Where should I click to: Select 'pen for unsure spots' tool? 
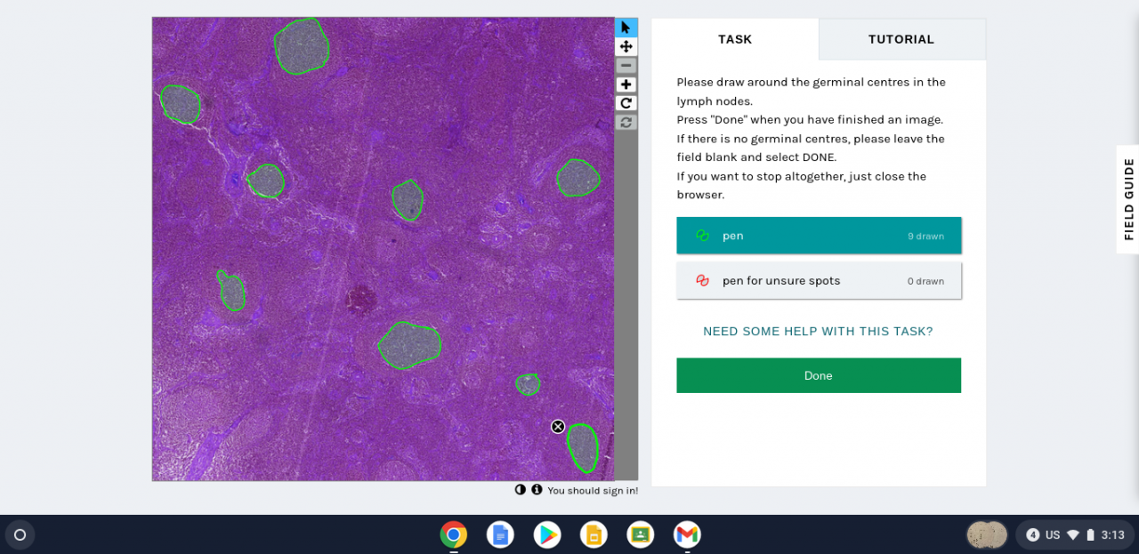pyautogui.click(x=819, y=280)
